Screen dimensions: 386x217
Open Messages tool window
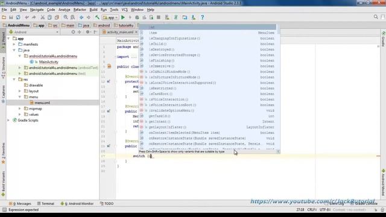pos(20,204)
